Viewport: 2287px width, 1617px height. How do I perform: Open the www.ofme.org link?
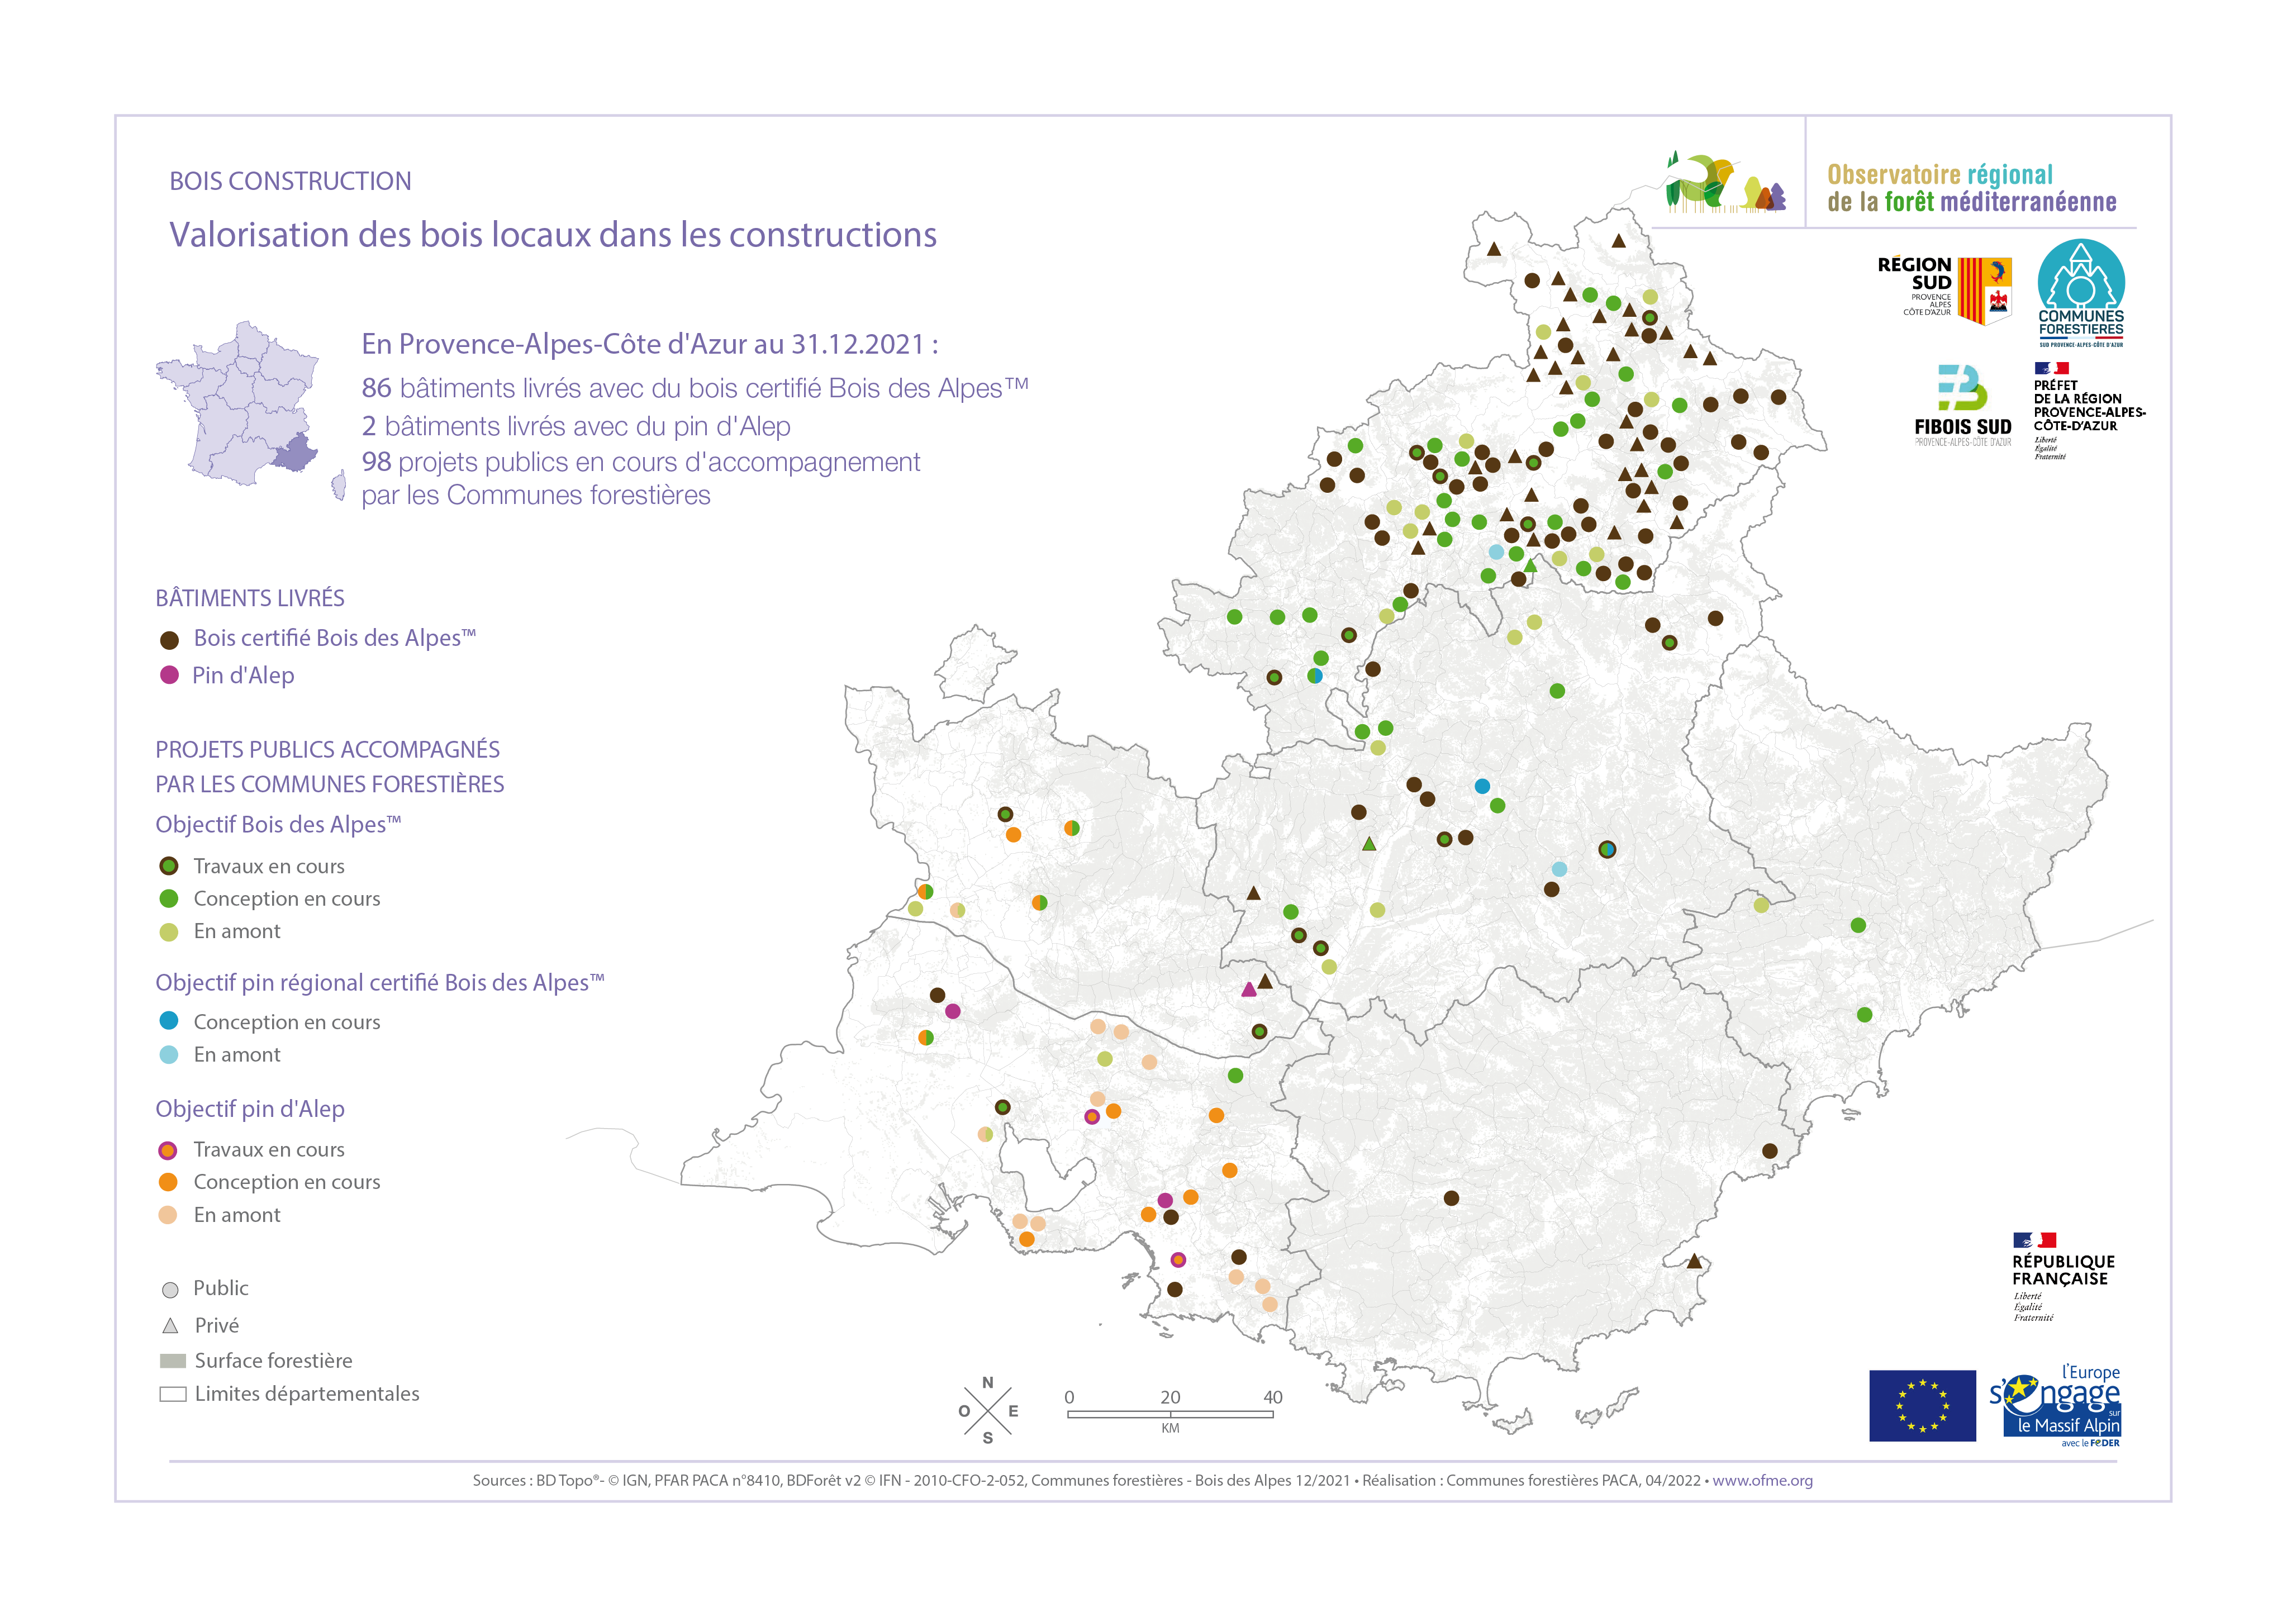pos(1762,1481)
